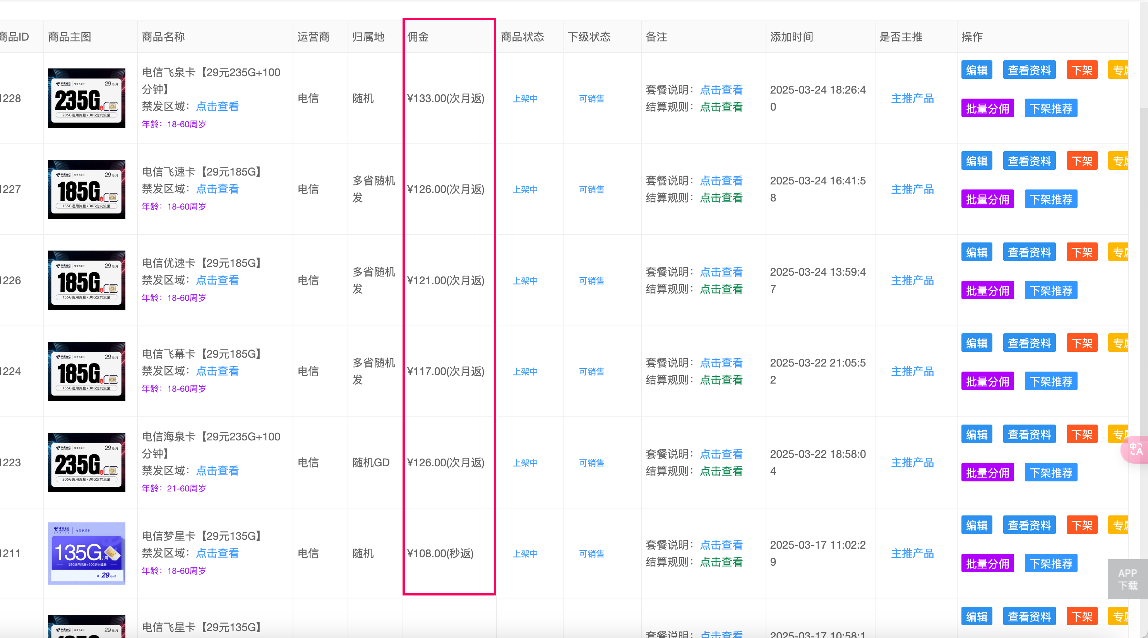Open 结算规则 link for 电信海泉卡
Image resolution: width=1148 pixels, height=638 pixels.
pyautogui.click(x=721, y=471)
